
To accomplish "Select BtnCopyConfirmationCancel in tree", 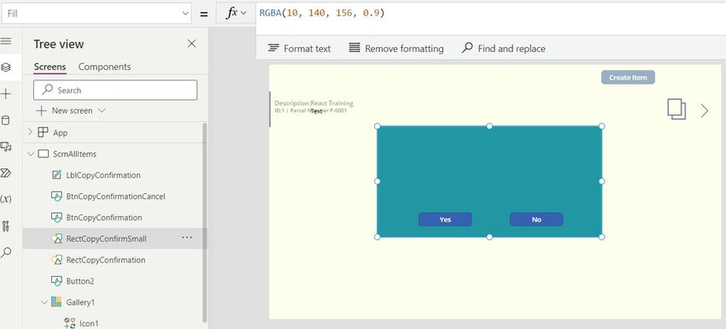I will tap(116, 197).
